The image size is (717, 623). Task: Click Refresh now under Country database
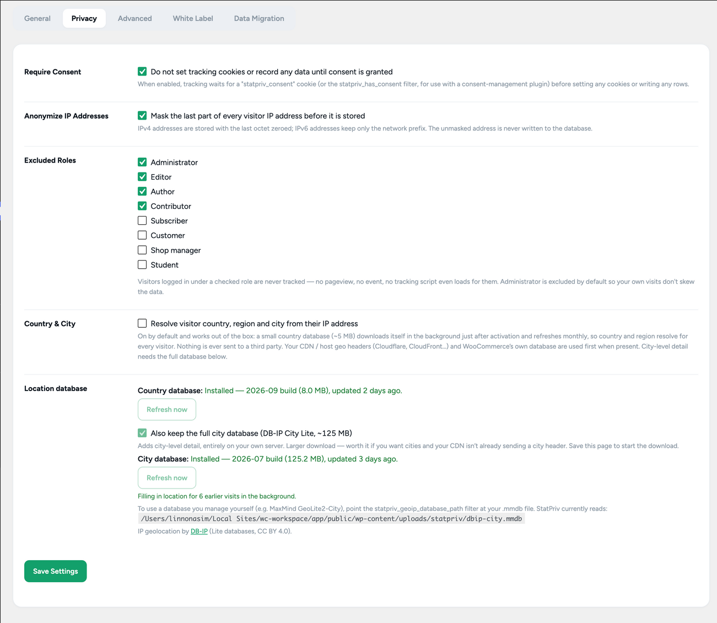click(x=167, y=409)
